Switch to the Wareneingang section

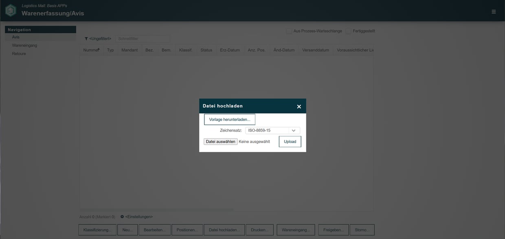(25, 45)
